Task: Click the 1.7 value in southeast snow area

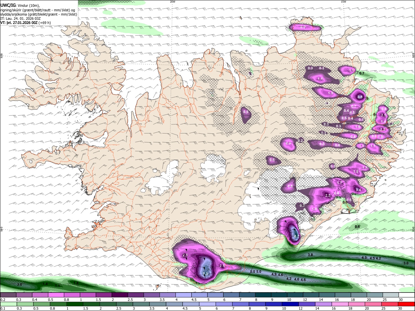Action: 339,183
